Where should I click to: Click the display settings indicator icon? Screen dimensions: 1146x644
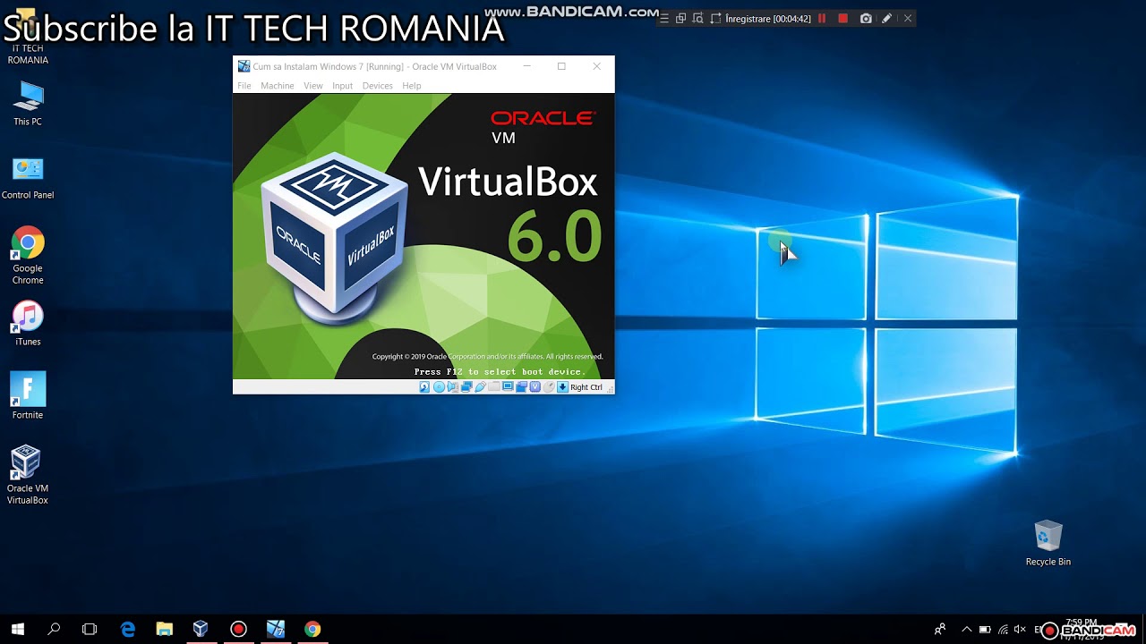click(508, 387)
